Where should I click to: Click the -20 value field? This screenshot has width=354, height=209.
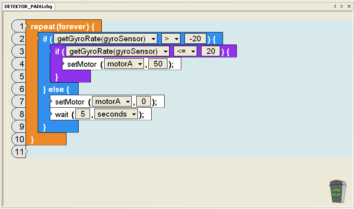tap(195, 38)
